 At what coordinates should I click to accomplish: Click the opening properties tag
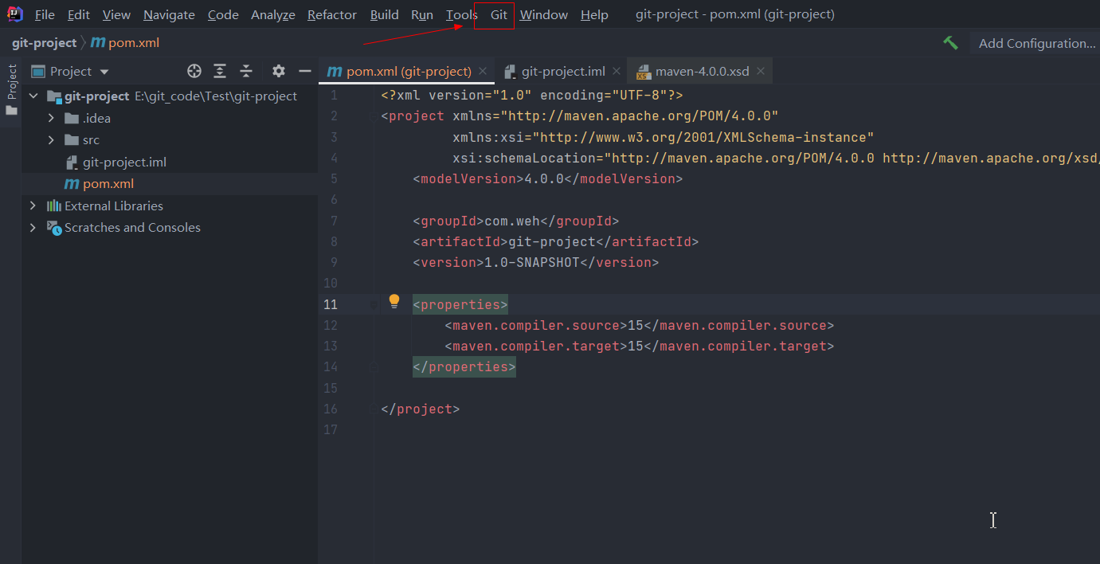click(x=460, y=304)
